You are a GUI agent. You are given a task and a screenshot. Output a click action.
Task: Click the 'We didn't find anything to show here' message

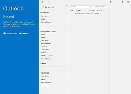[87, 13]
